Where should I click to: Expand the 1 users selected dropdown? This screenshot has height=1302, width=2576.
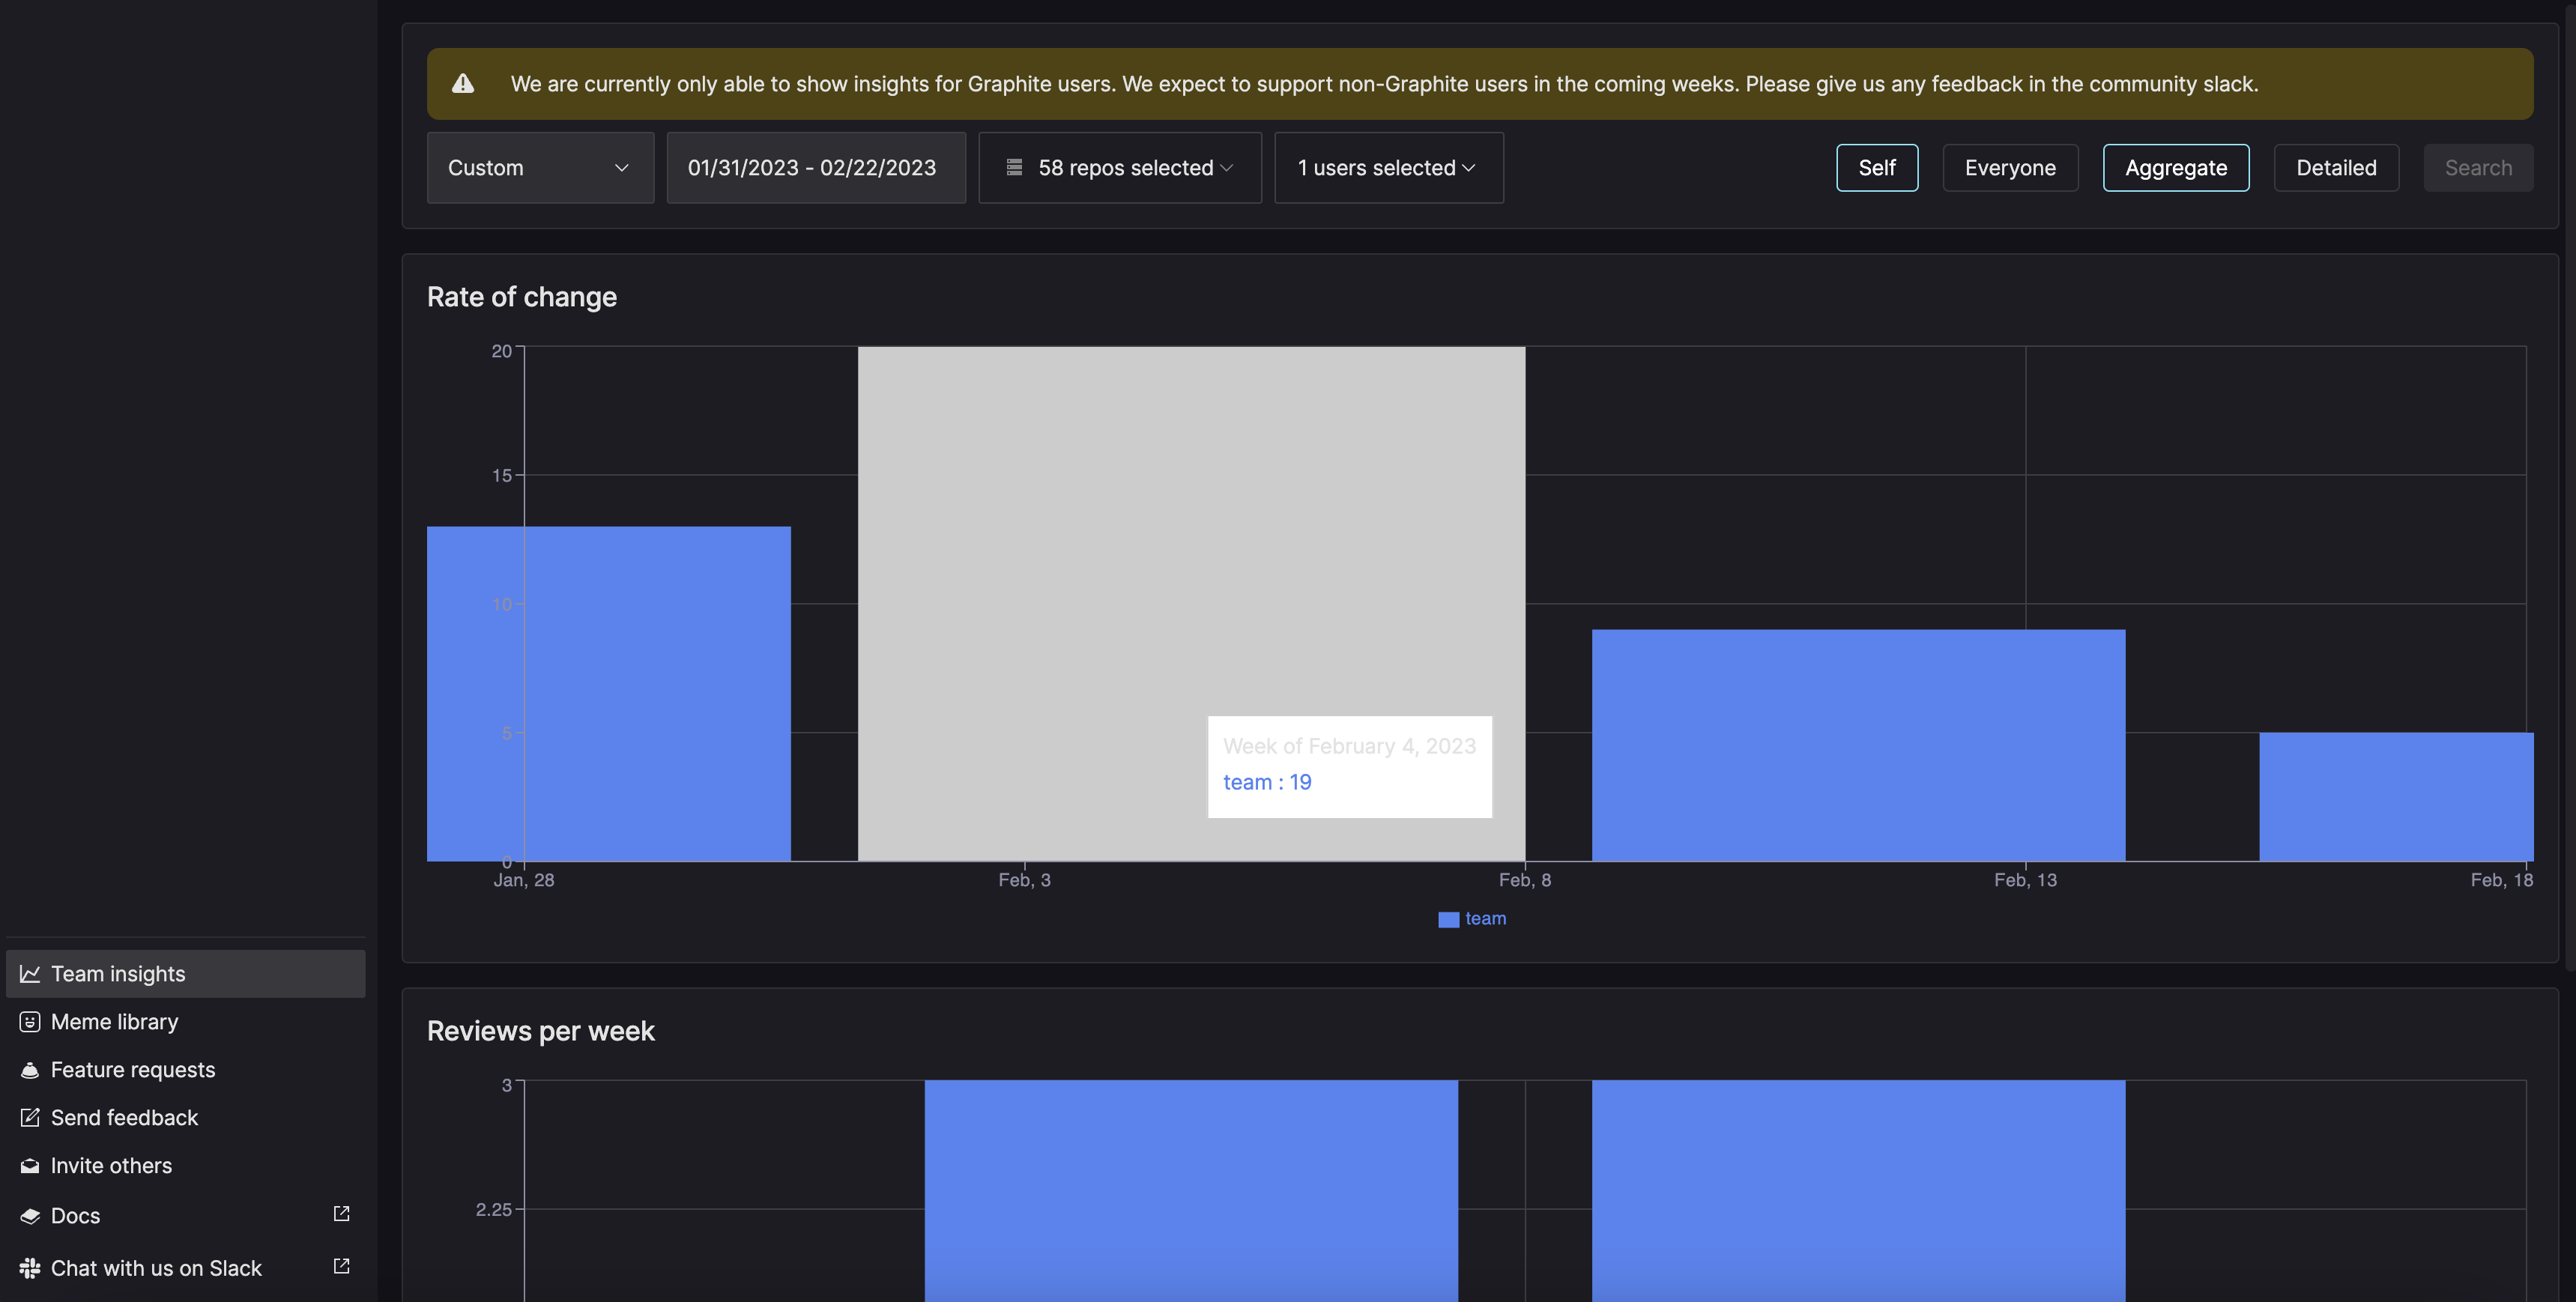1389,167
